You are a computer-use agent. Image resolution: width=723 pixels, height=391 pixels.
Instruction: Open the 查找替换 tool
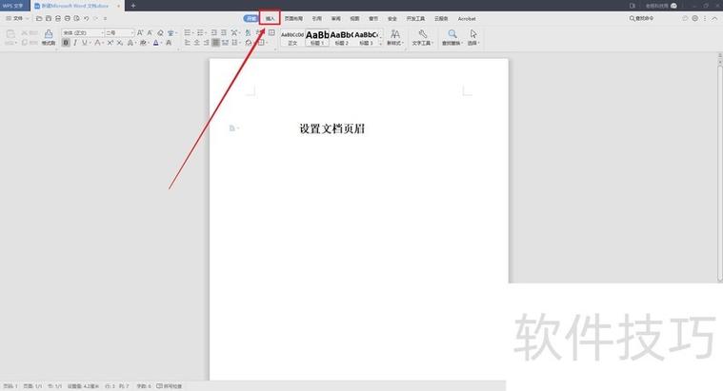pos(452,37)
